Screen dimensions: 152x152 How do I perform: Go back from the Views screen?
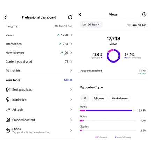(80, 14)
